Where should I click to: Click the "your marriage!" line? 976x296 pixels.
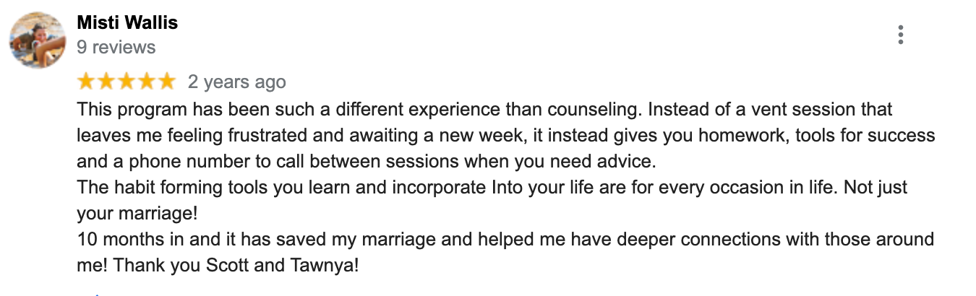tap(137, 214)
